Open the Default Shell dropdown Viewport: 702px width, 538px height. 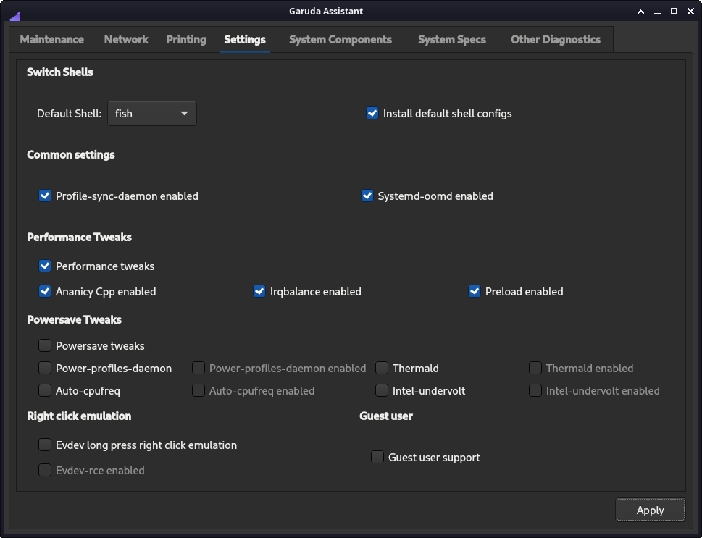point(151,114)
